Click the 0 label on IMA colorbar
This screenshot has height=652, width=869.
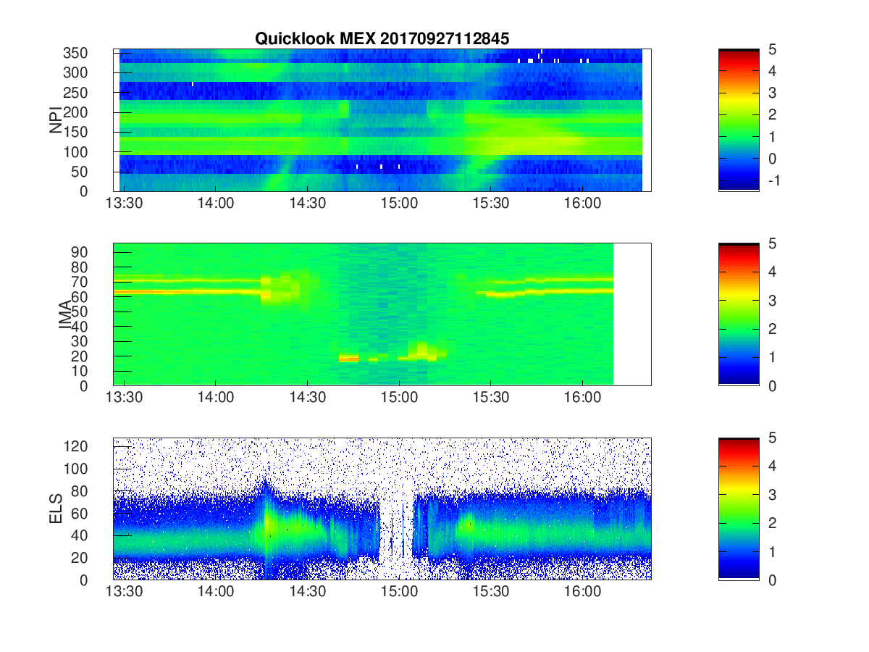coord(772,385)
